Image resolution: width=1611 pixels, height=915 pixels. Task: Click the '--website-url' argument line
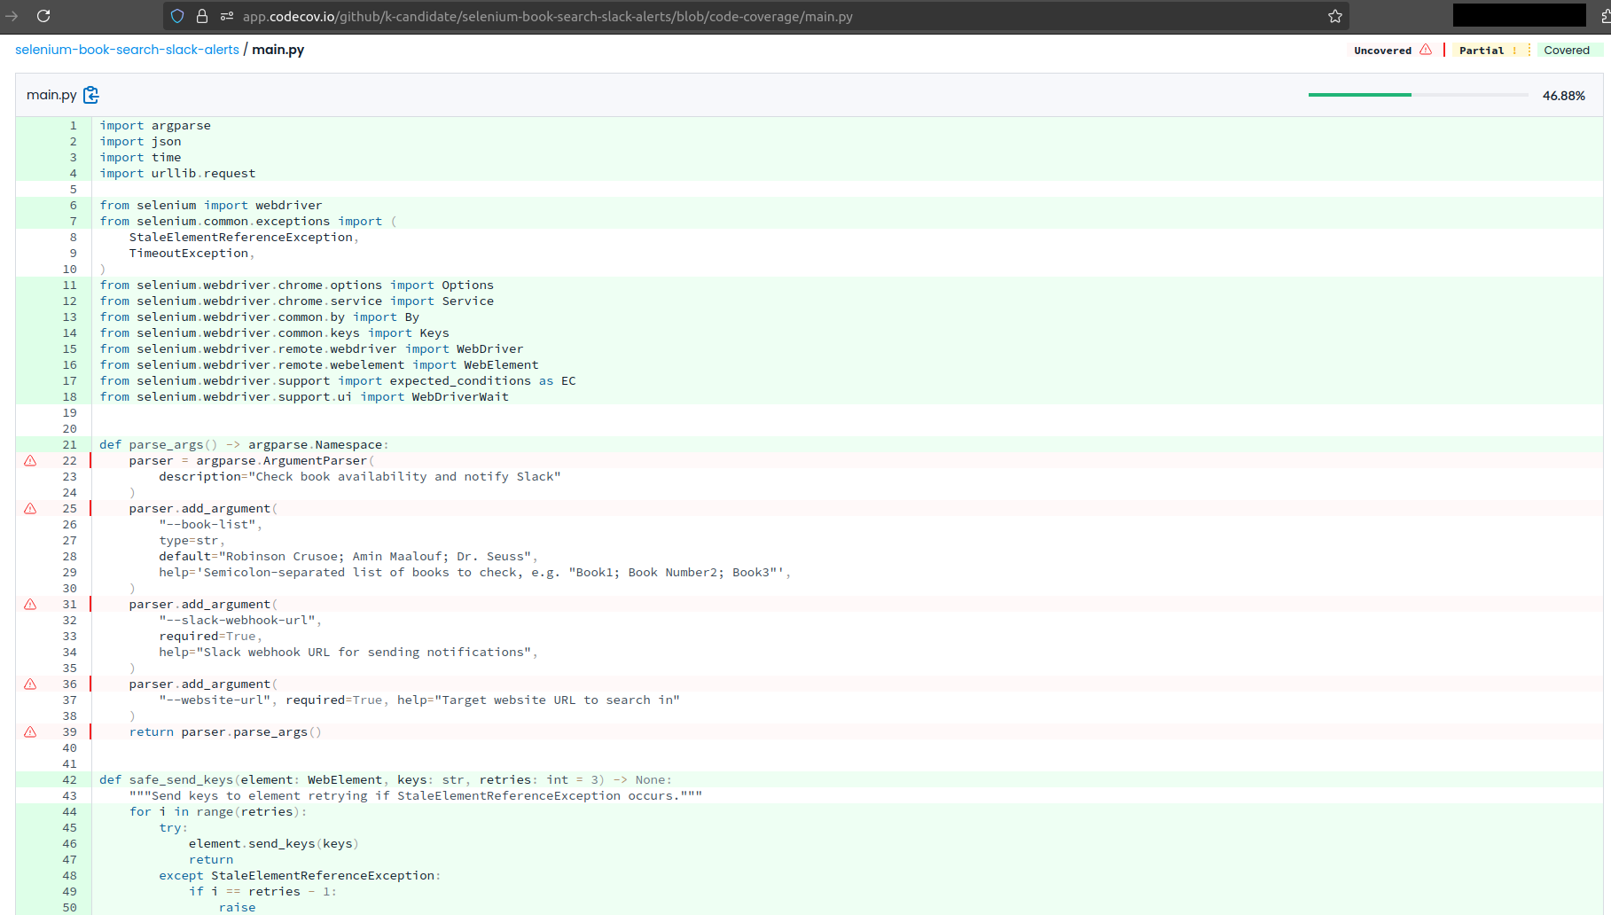[x=419, y=700]
